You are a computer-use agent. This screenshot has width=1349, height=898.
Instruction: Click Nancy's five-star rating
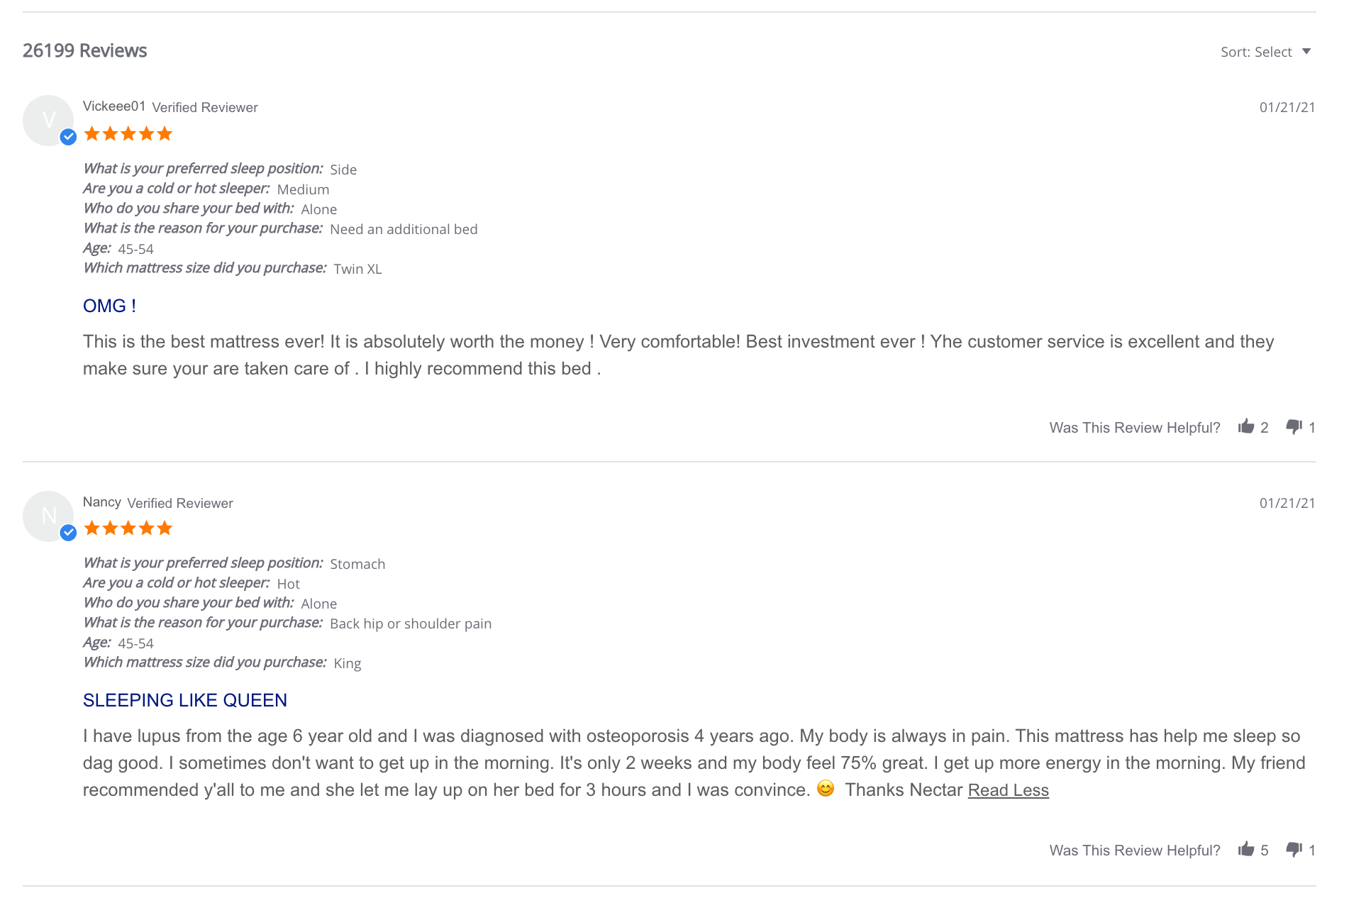click(128, 528)
